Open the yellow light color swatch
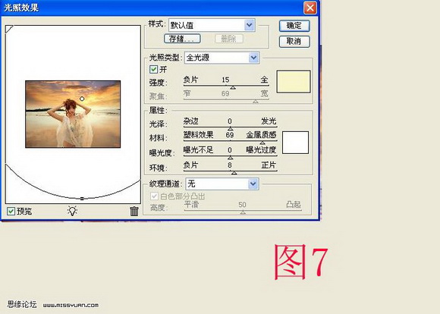Image resolution: width=440 pixels, height=314 pixels. click(294, 81)
